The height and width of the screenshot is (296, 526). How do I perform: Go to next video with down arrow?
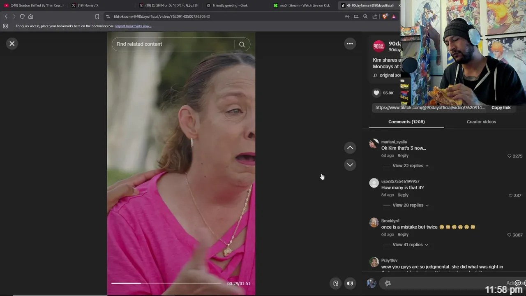tap(350, 165)
